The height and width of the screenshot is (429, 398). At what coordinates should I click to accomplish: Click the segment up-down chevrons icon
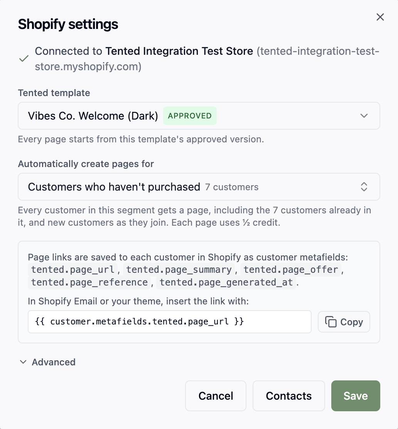[x=364, y=187]
